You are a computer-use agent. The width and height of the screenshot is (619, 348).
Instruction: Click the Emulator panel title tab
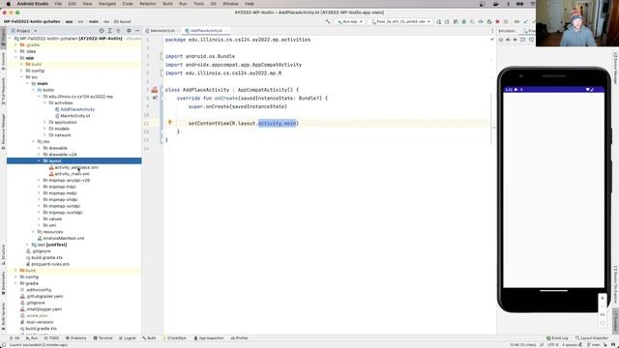click(507, 31)
